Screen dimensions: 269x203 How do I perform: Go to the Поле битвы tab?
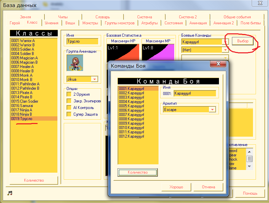251,23
